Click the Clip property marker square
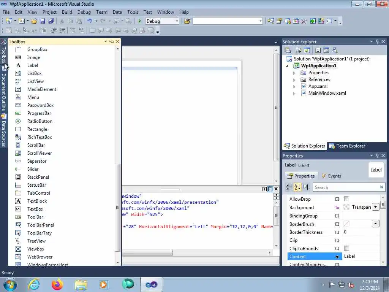Viewport: 389px width, 292px height. [x=337, y=240]
